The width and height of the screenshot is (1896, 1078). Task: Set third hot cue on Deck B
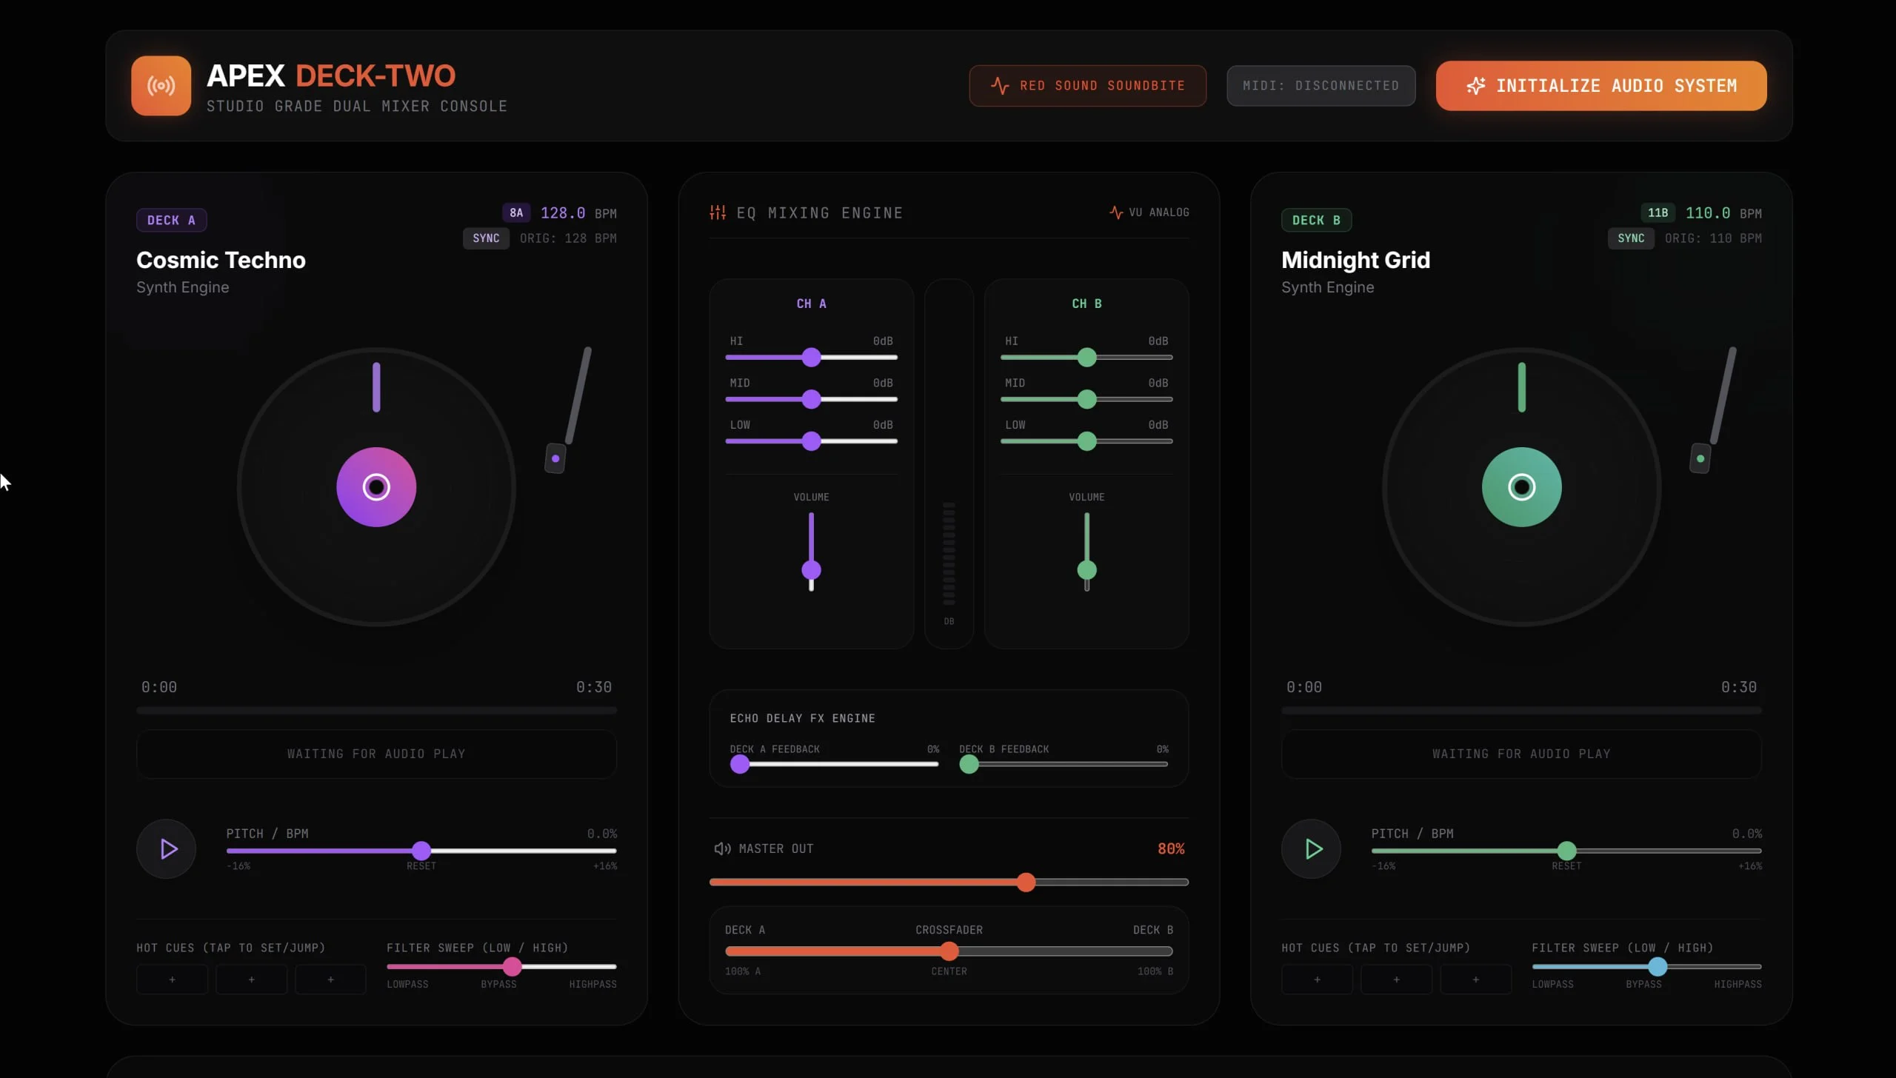[x=1475, y=980]
